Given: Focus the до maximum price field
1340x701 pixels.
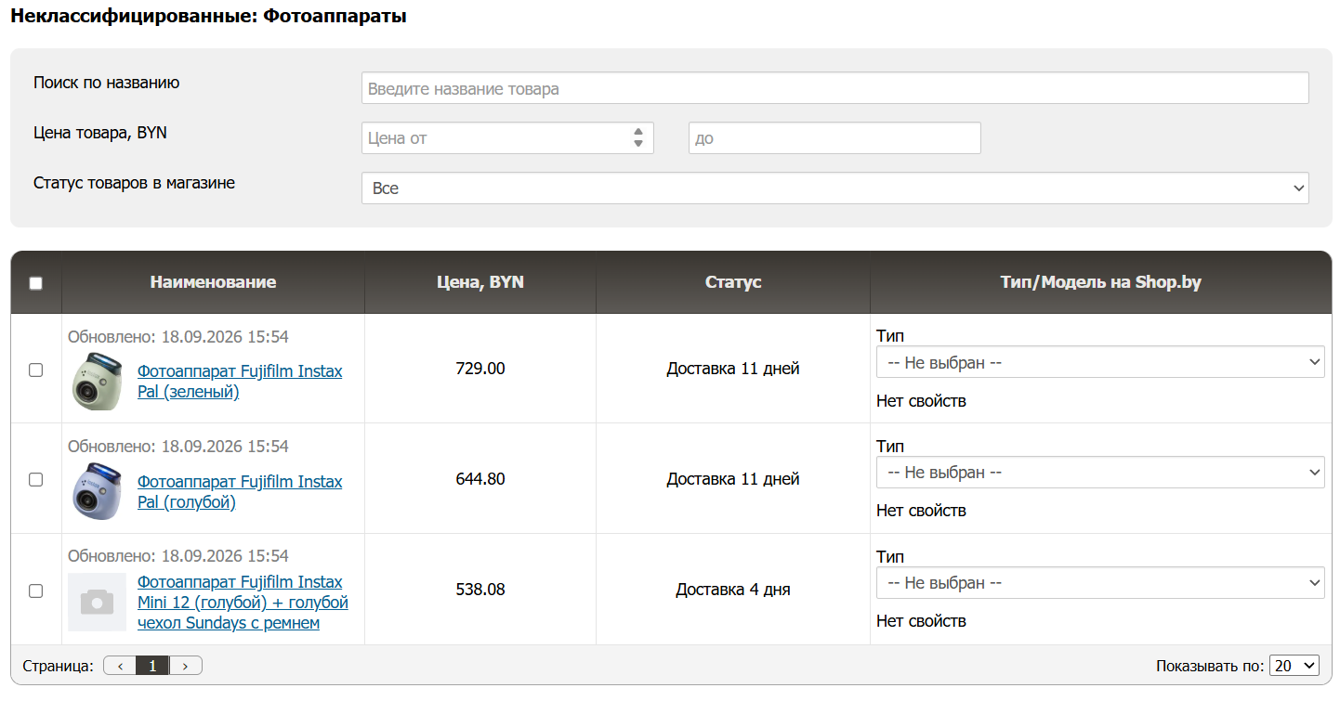Looking at the screenshot, I should pos(834,138).
